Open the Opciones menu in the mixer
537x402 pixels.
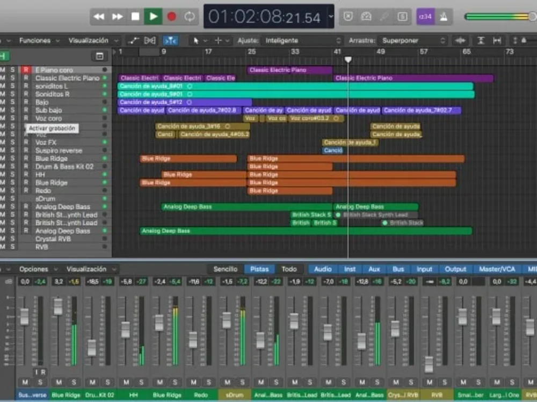[38, 270]
